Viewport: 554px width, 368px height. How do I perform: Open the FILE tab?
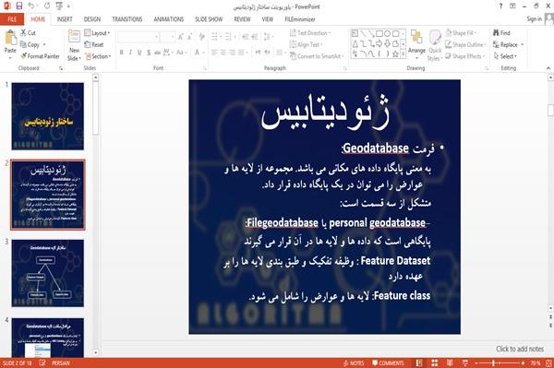click(12, 19)
